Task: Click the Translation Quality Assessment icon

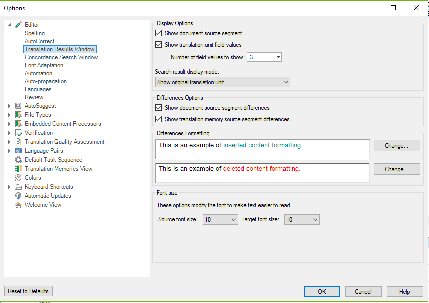Action: [18, 142]
